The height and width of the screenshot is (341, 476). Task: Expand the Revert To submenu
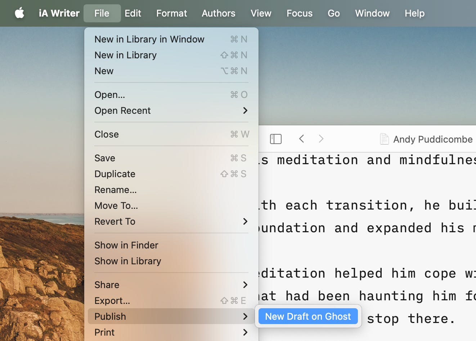tap(171, 221)
